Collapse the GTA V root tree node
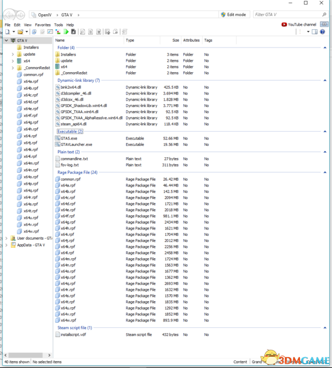The width and height of the screenshot is (332, 368). (x=6, y=41)
